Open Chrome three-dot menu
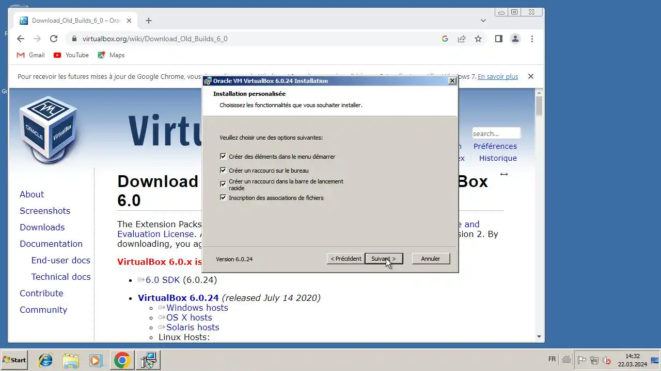661x371 pixels. pos(532,39)
